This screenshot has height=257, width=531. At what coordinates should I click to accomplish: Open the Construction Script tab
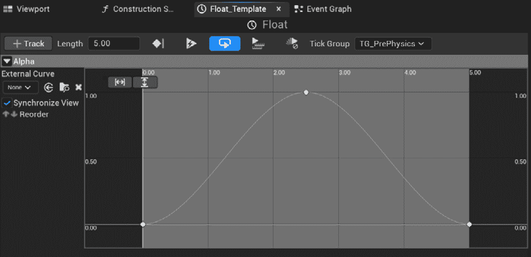coord(138,9)
